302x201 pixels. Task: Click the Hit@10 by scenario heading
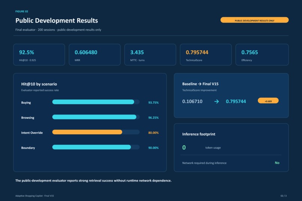[x=39, y=84]
